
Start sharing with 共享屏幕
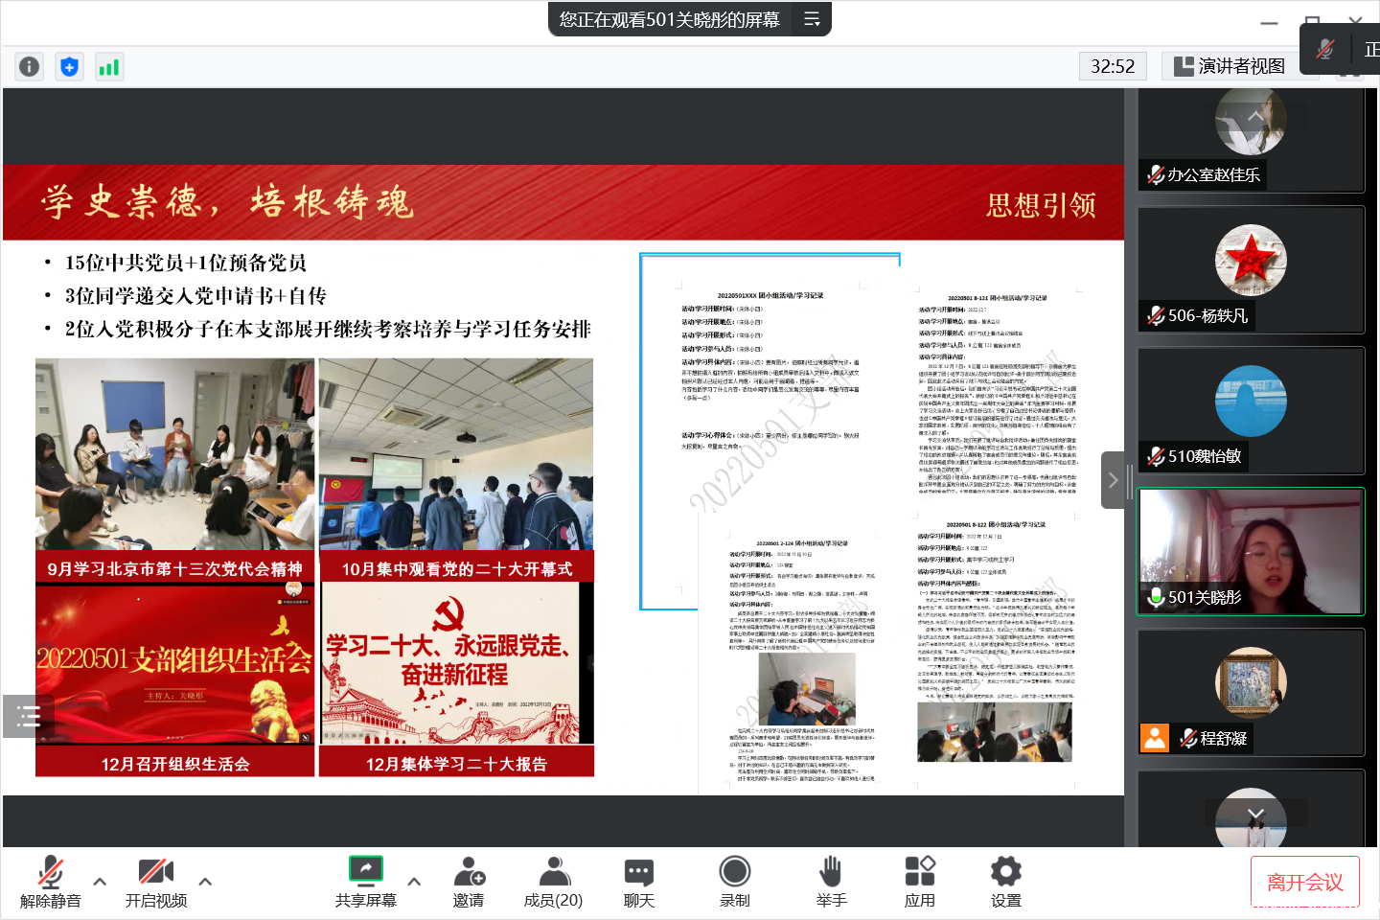coord(365,882)
